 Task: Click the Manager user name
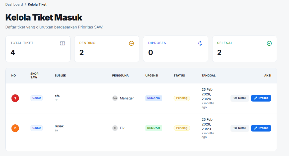(127, 98)
